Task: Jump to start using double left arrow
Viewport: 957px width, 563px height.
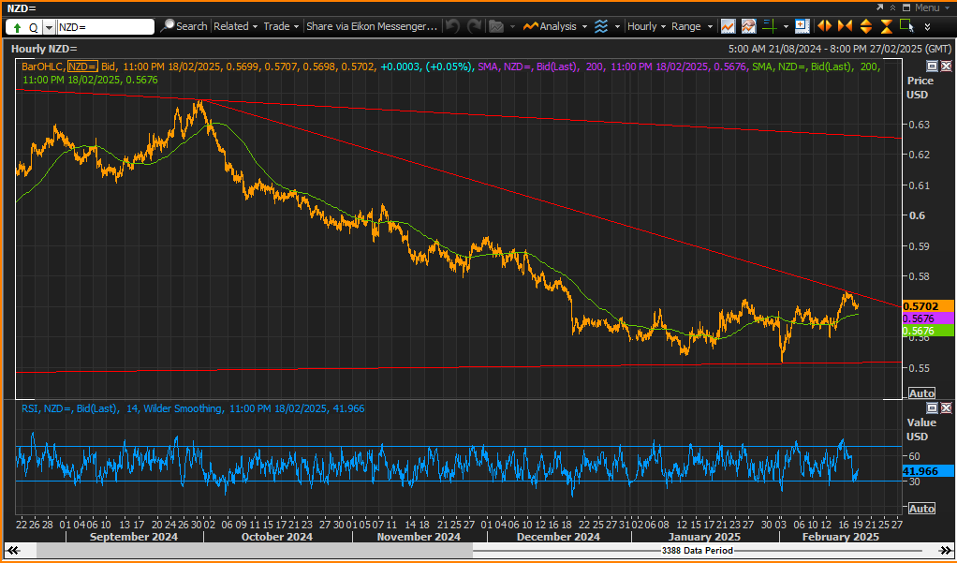Action: 11,550
